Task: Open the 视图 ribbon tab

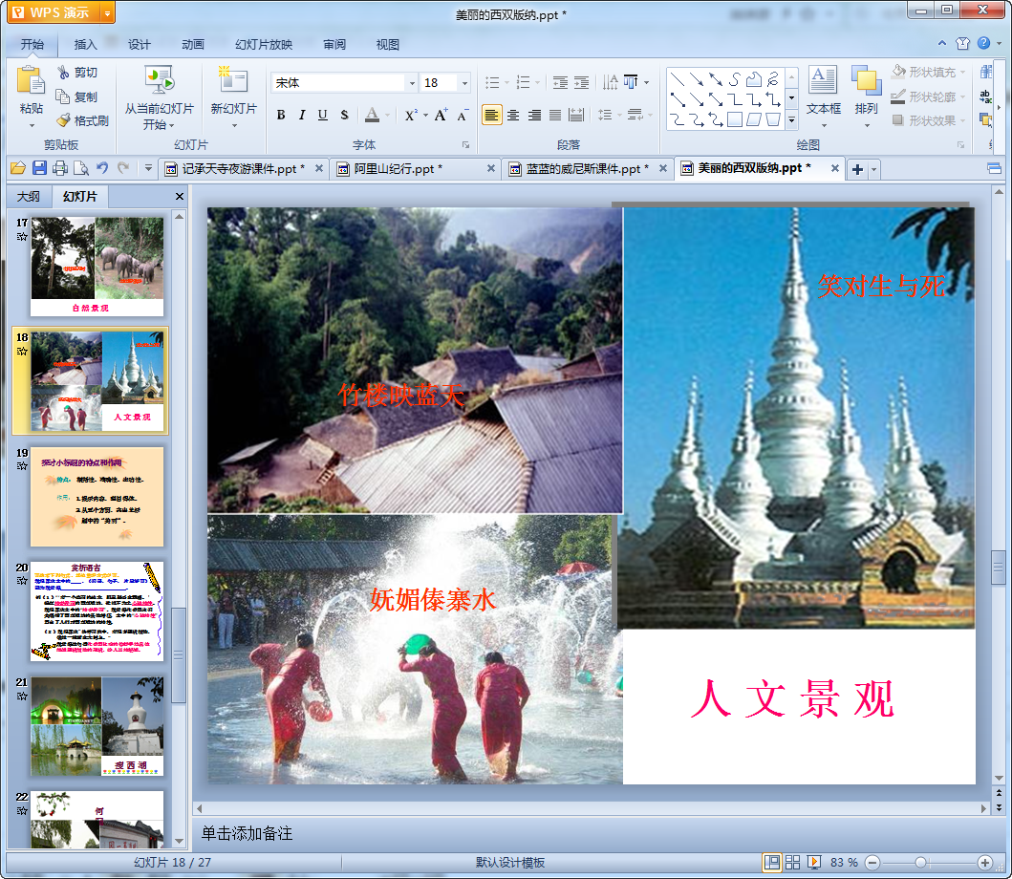Action: pos(387,45)
